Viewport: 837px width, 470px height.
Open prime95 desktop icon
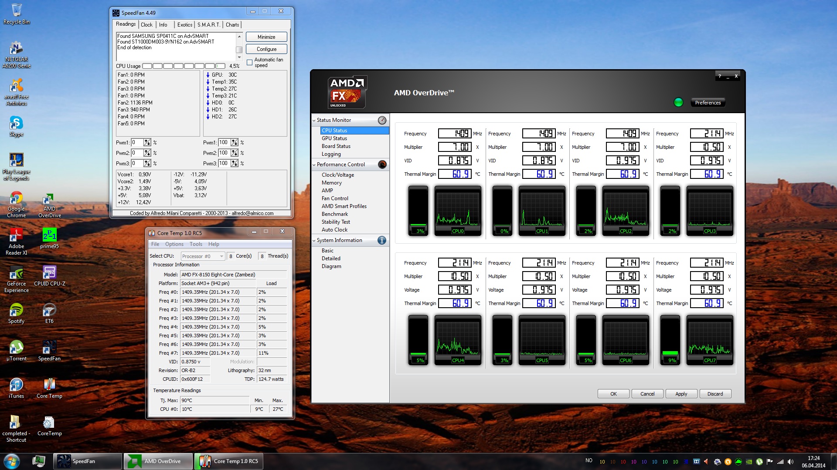[x=49, y=238]
